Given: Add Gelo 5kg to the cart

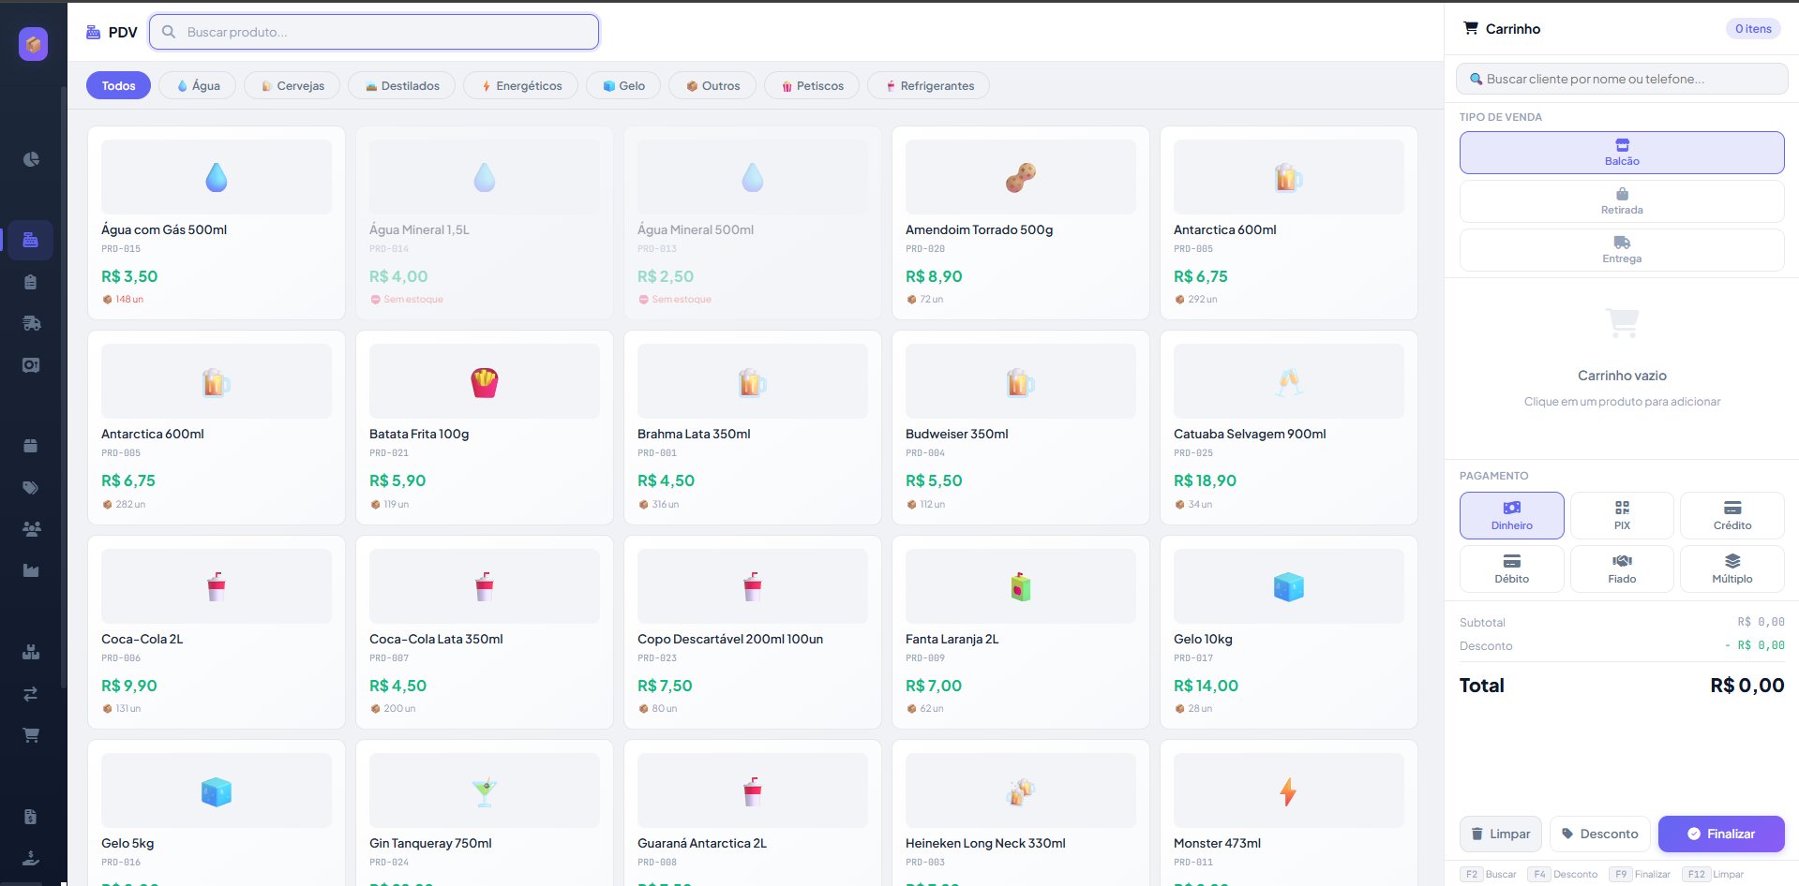Looking at the screenshot, I should tap(217, 813).
